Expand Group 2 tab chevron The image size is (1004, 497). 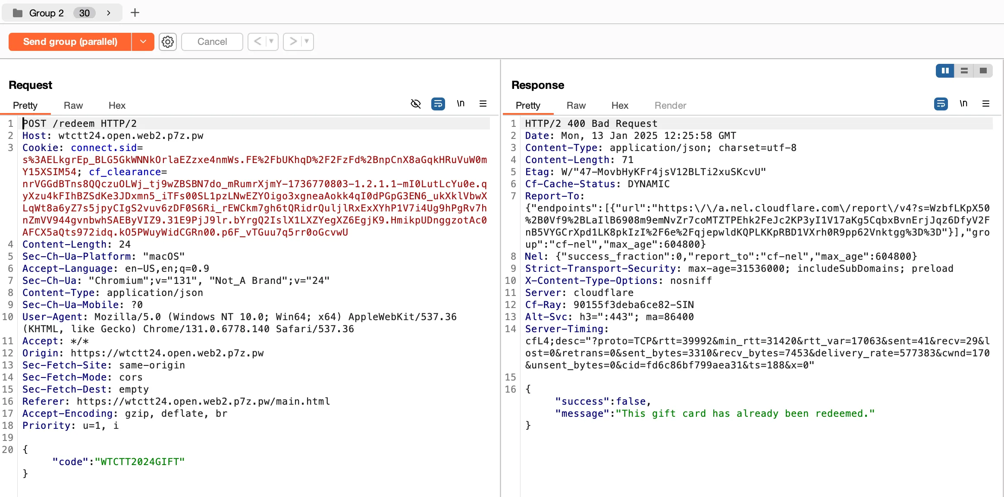[x=109, y=13]
